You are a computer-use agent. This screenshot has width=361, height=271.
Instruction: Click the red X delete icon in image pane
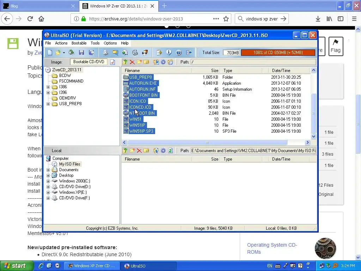[x=132, y=62]
